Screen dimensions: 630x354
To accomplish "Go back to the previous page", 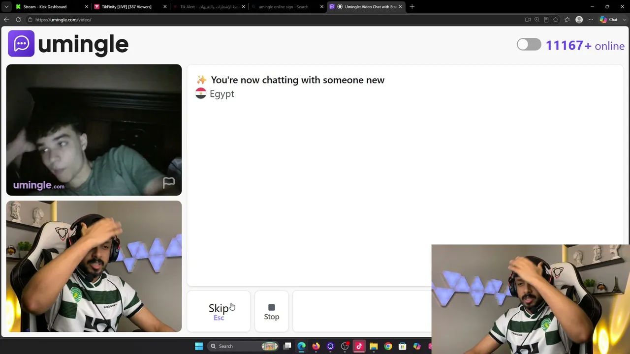I will pos(6,20).
